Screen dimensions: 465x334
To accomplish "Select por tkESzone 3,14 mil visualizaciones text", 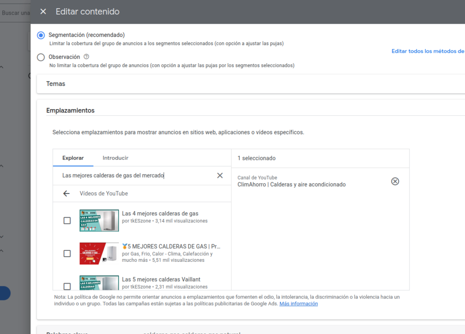I will pos(164,221).
